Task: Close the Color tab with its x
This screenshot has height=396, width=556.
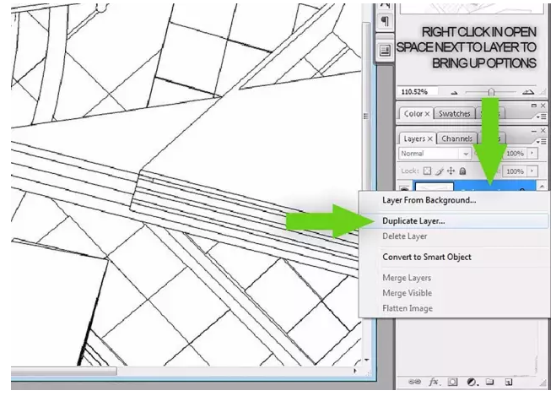Action: (x=428, y=114)
